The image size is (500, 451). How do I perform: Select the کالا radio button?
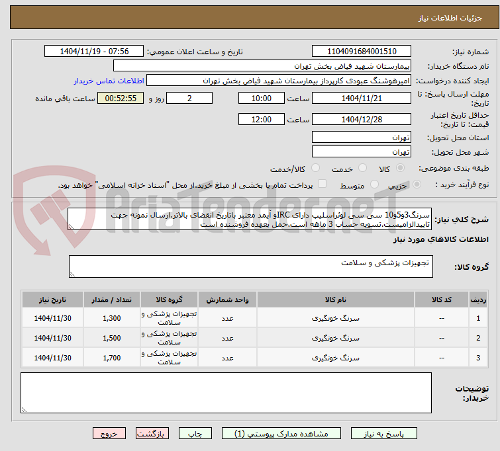(400, 168)
